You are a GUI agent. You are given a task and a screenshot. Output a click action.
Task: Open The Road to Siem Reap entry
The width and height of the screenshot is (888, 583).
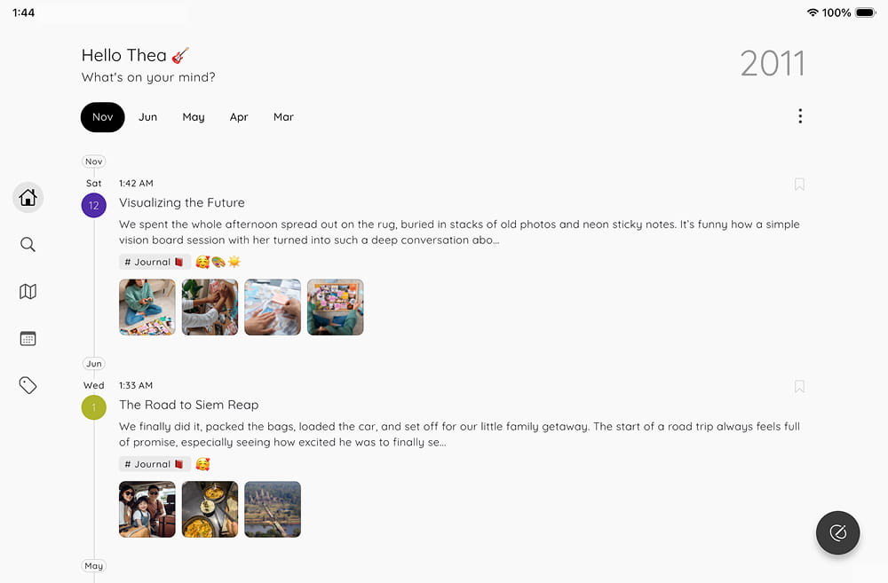click(188, 405)
